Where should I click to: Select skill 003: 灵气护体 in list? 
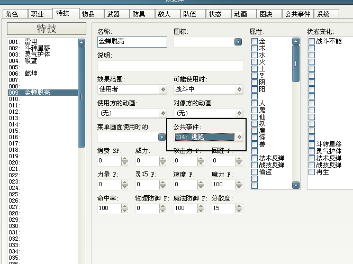[43, 54]
